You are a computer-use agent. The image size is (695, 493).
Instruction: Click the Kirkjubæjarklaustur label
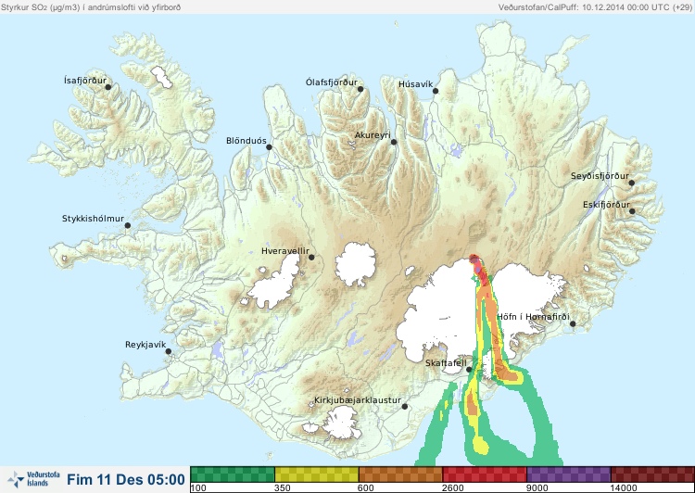coord(358,400)
